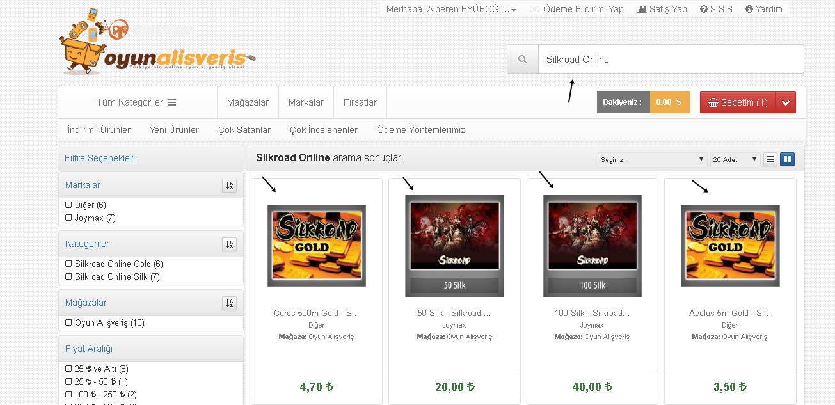
Task: Click the Filtre Seçenekleri heading
Action: (100, 158)
